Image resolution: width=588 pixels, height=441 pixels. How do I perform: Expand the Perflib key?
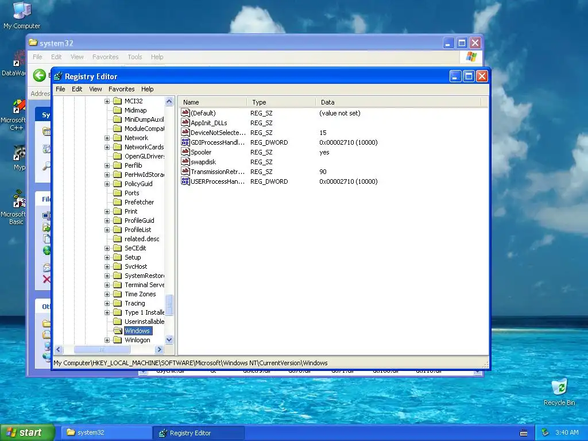(107, 165)
